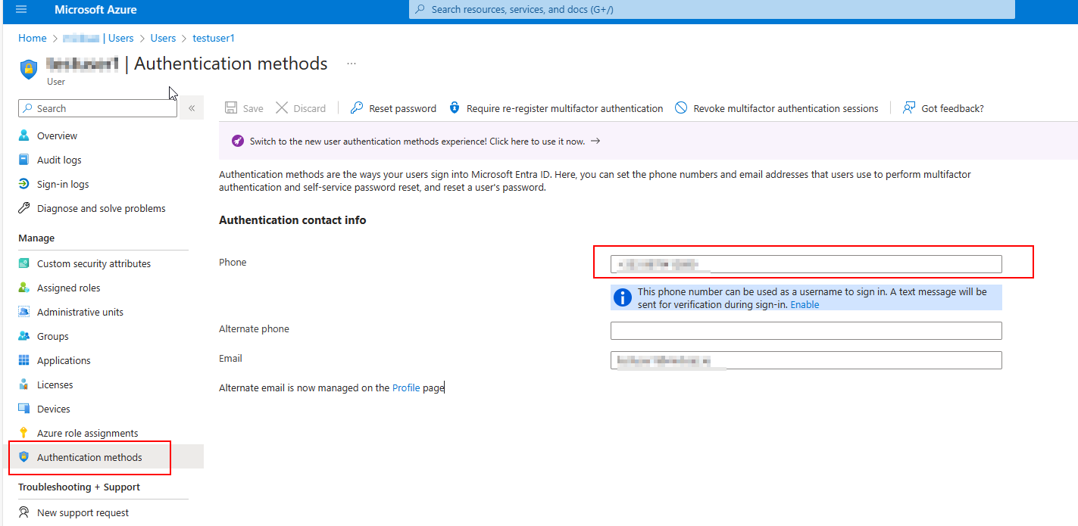Click the Groups people icon

(23, 336)
